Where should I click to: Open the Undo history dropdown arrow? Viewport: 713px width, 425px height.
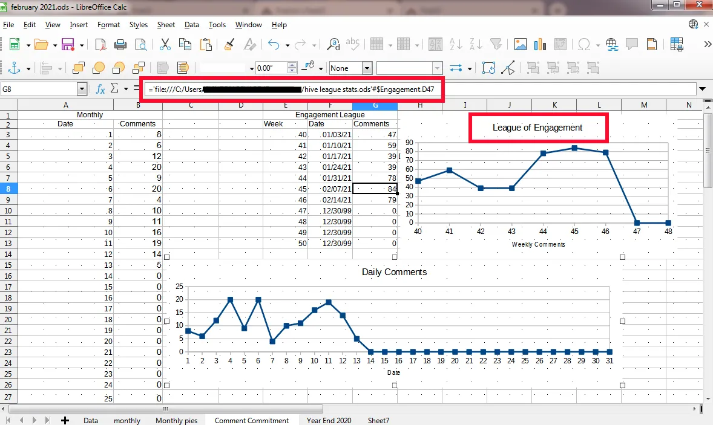click(x=287, y=45)
